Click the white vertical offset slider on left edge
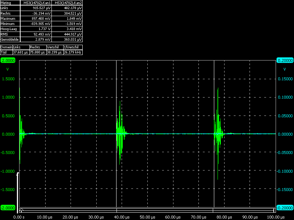The width and height of the screenshot is (294, 220). [x=18, y=191]
